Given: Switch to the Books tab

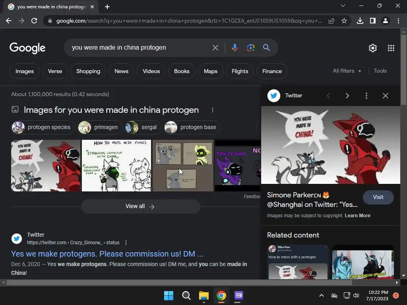Looking at the screenshot, I should [182, 71].
